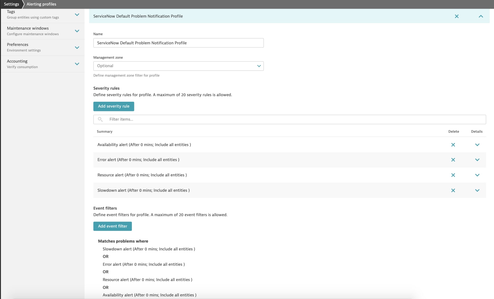This screenshot has height=299, width=494.
Task: Click 'Environment settings' subtitle
Action: [x=24, y=51]
